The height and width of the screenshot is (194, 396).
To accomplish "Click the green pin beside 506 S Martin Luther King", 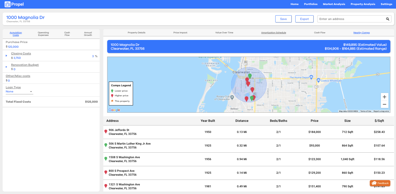I will 106,145.
